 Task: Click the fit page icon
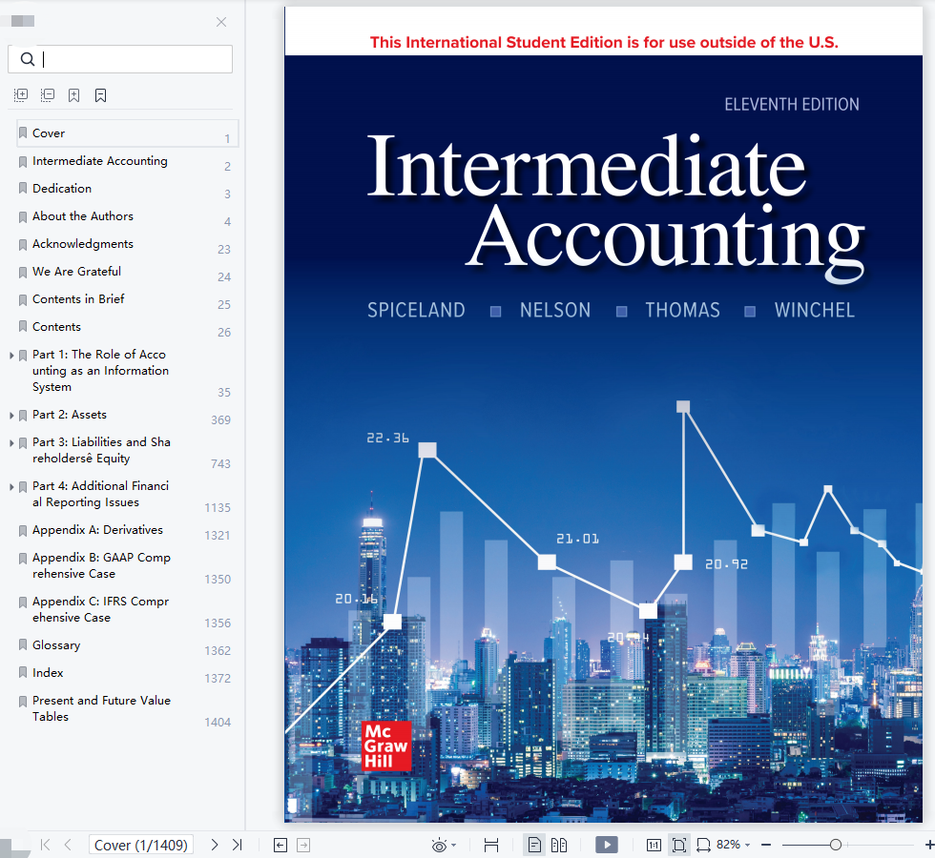[x=678, y=845]
